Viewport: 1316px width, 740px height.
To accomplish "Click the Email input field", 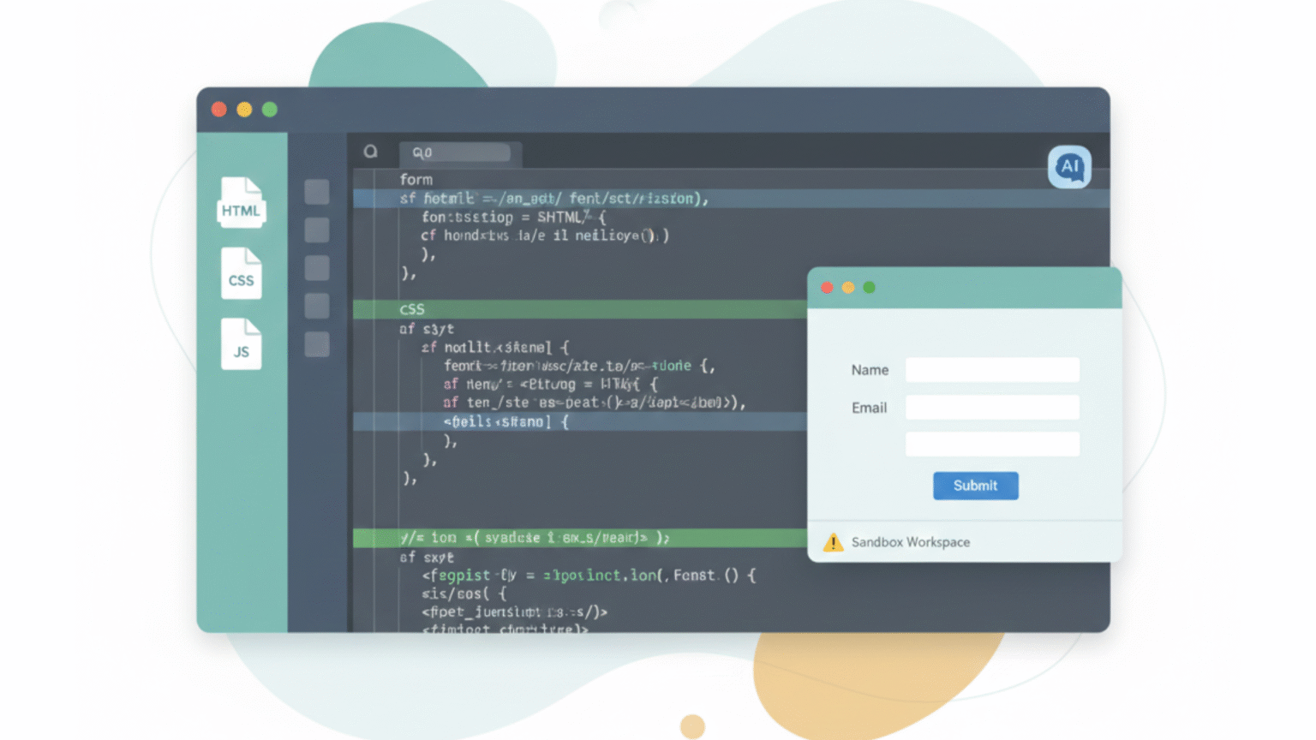I will (992, 408).
